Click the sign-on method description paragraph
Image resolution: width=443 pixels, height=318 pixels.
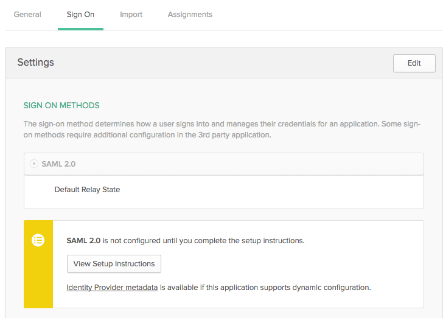[219, 129]
